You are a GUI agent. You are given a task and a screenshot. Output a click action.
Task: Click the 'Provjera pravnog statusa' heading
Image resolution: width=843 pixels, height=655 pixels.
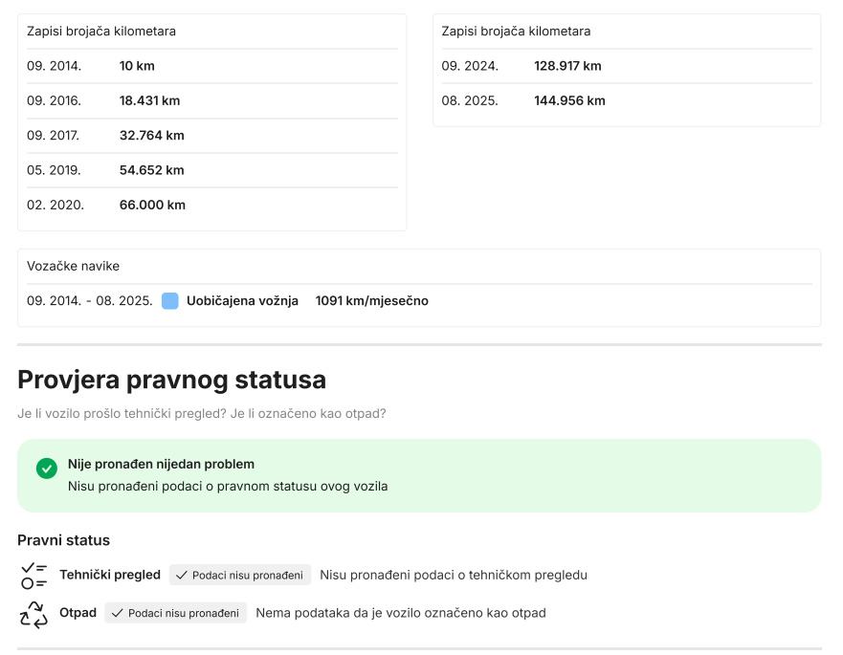pos(171,380)
